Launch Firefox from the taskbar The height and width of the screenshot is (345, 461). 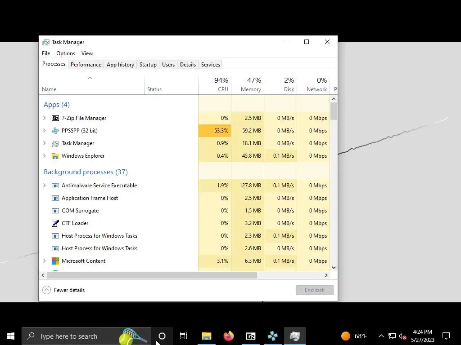pos(228,336)
